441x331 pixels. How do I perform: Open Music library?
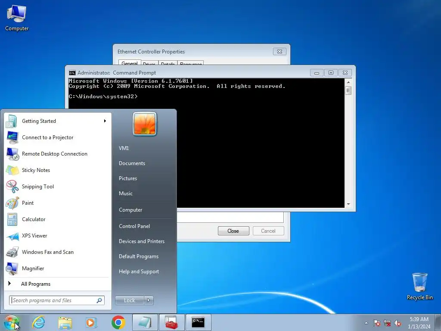(x=126, y=194)
